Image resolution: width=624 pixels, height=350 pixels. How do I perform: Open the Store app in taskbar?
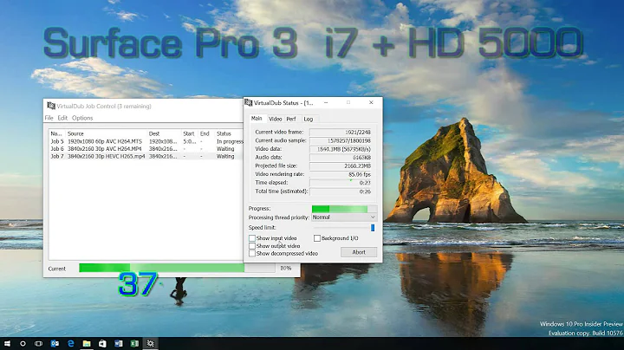click(102, 343)
